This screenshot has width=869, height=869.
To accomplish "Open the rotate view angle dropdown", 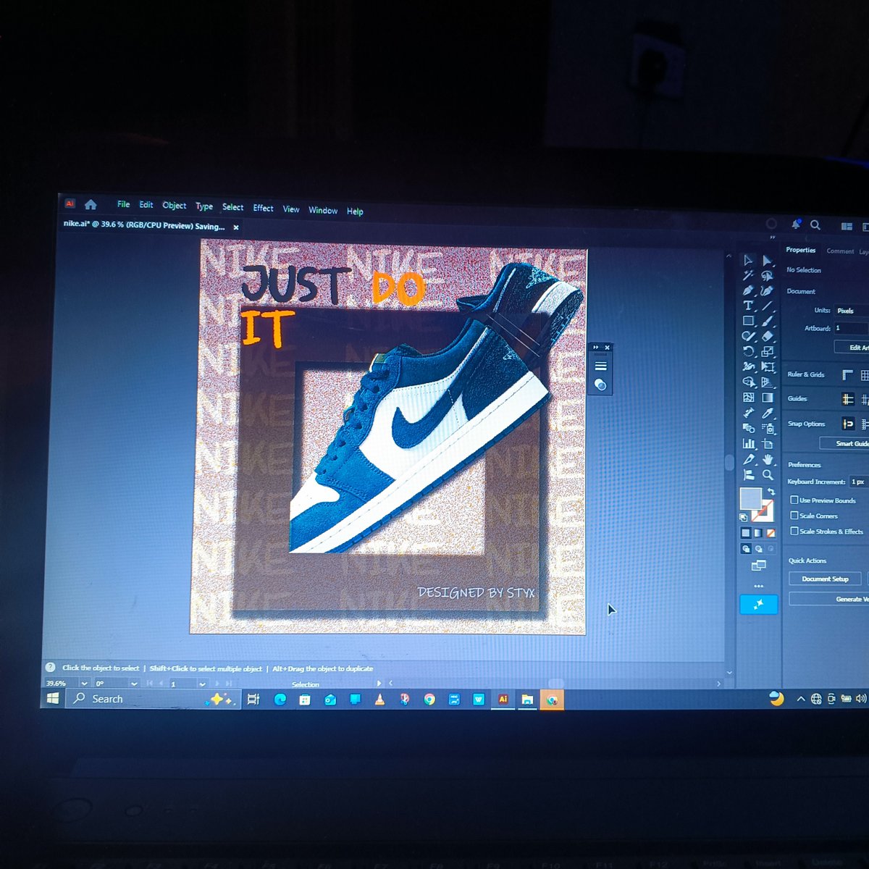I will pos(134,683).
